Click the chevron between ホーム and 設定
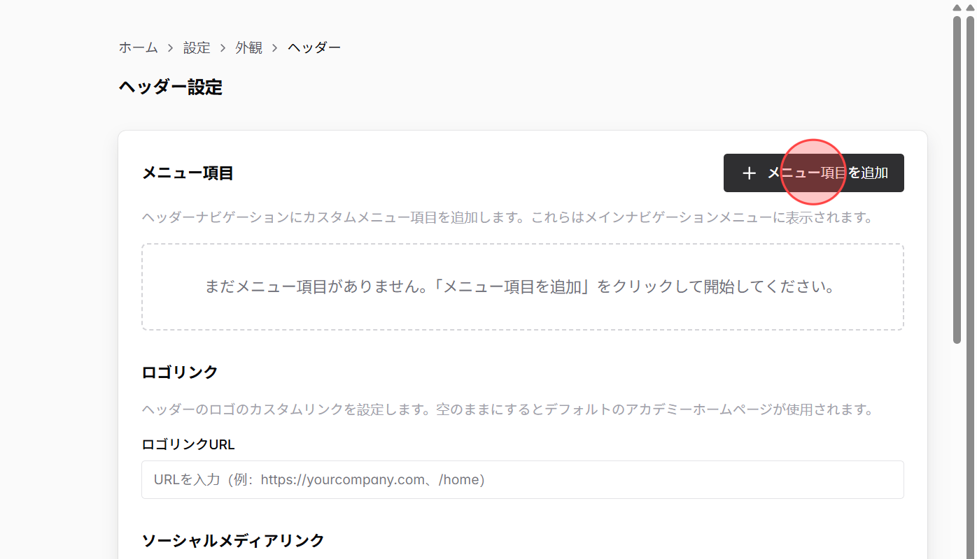The height and width of the screenshot is (559, 977). tap(169, 47)
